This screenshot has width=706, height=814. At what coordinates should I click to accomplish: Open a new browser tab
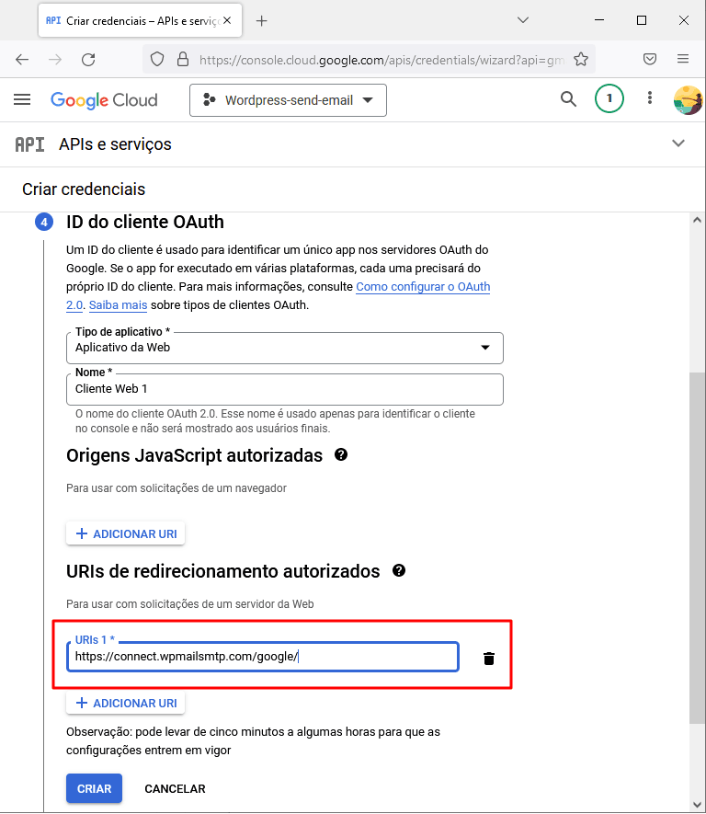pyautogui.click(x=261, y=21)
